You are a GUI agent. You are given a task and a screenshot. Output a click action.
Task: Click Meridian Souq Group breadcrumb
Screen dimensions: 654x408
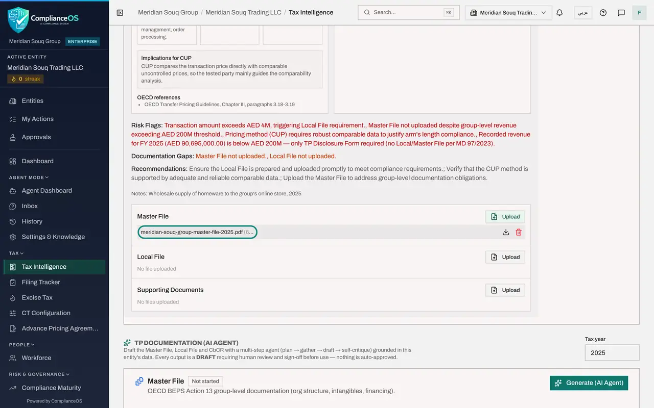[168, 13]
